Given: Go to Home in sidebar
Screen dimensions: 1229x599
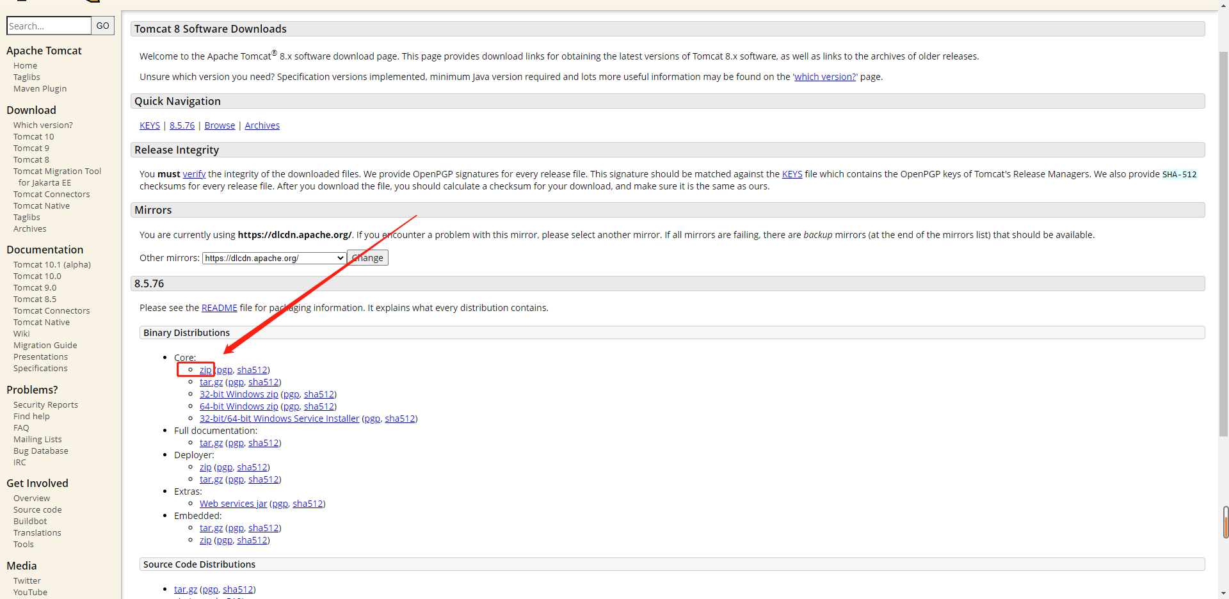Looking at the screenshot, I should tap(25, 66).
